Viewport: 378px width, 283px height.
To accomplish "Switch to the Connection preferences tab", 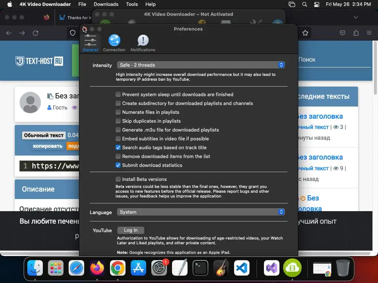I will pos(114,43).
